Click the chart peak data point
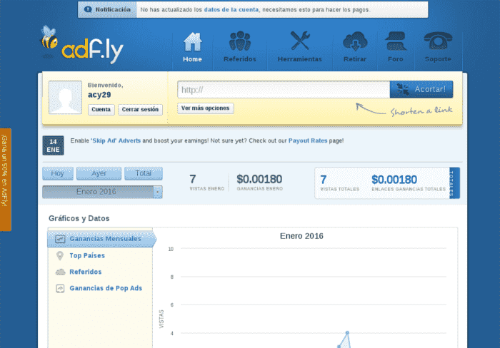The width and height of the screenshot is (500, 348). tap(347, 333)
